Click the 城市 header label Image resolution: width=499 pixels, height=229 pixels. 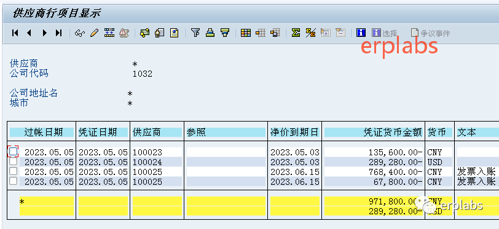pyautogui.click(x=19, y=103)
